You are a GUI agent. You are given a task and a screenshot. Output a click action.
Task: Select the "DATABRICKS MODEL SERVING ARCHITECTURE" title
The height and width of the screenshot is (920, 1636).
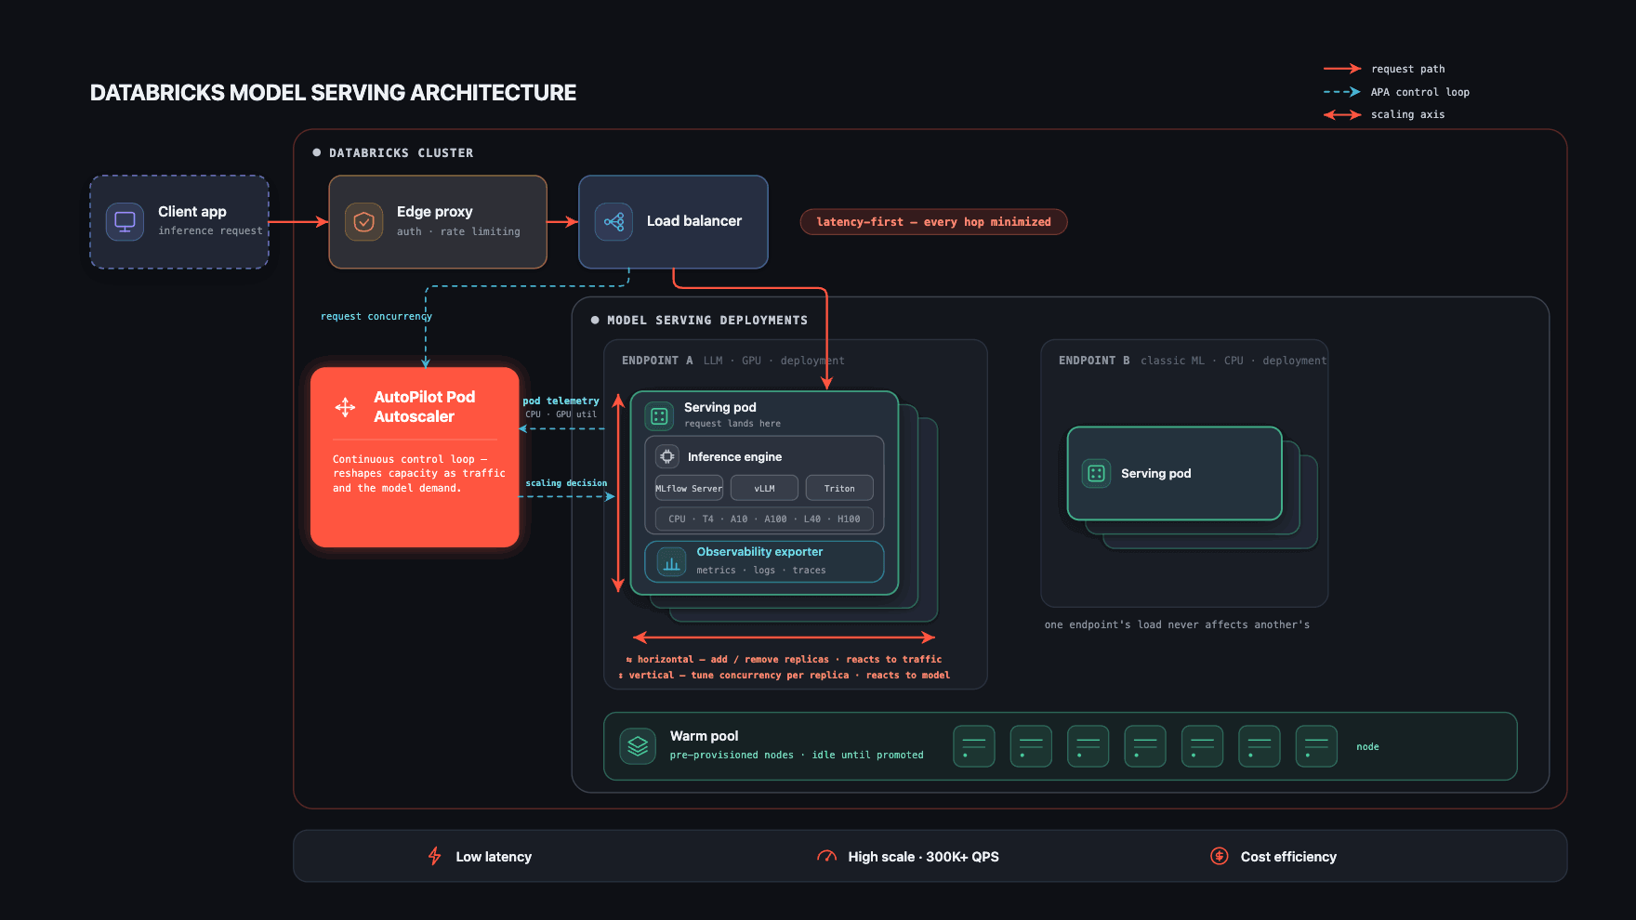tap(333, 93)
